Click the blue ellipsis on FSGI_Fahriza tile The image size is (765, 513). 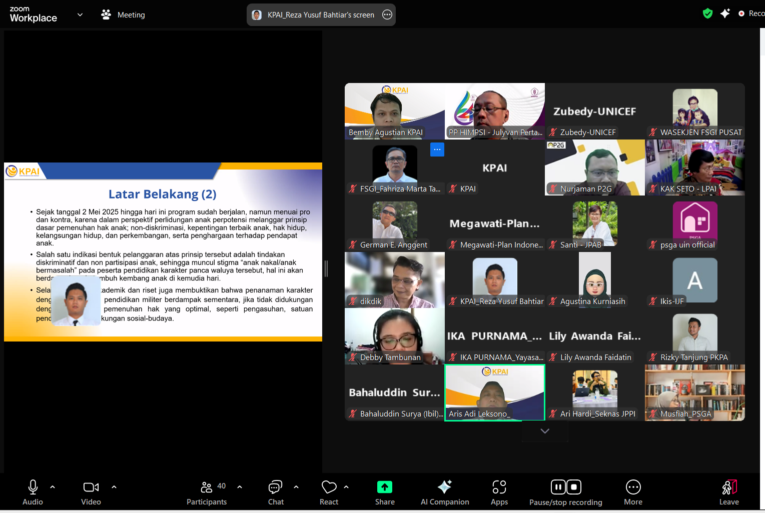click(437, 149)
